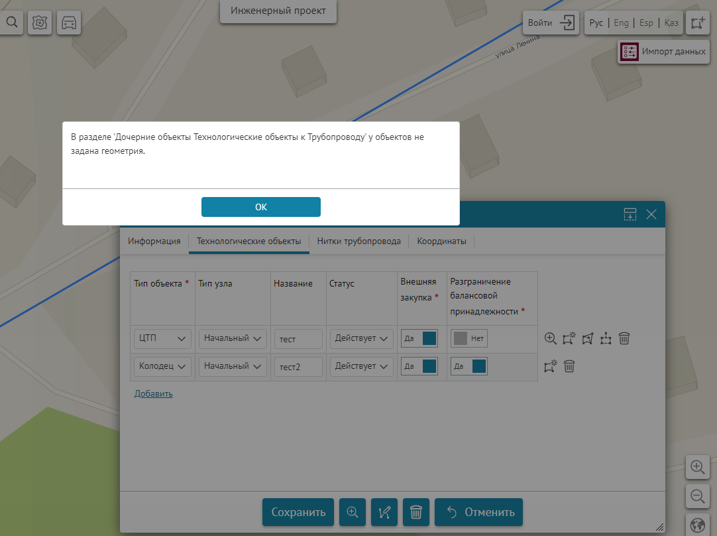
Task: Click the search magnifier icon on the map
Action: click(12, 23)
